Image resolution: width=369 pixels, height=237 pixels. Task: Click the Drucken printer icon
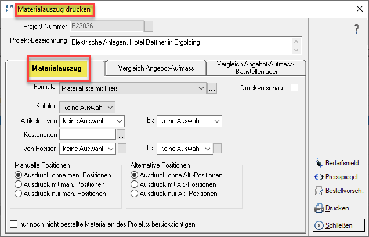tap(319, 208)
